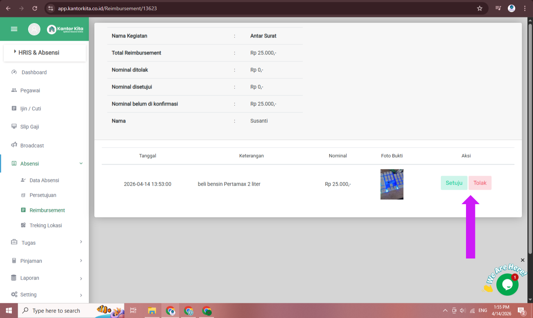
Task: Click the Kantor Kita logo
Action: (x=65, y=29)
